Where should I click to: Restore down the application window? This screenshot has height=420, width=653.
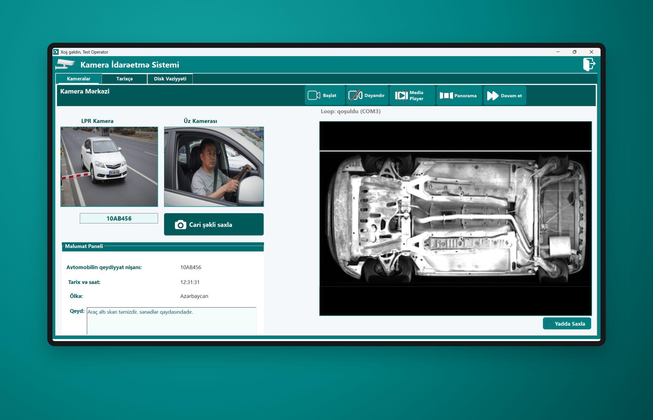coord(575,52)
